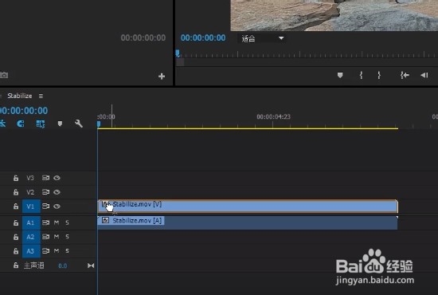438x295 pixels.
Task: Hide track V1 output with eye icon
Action: [57, 206]
